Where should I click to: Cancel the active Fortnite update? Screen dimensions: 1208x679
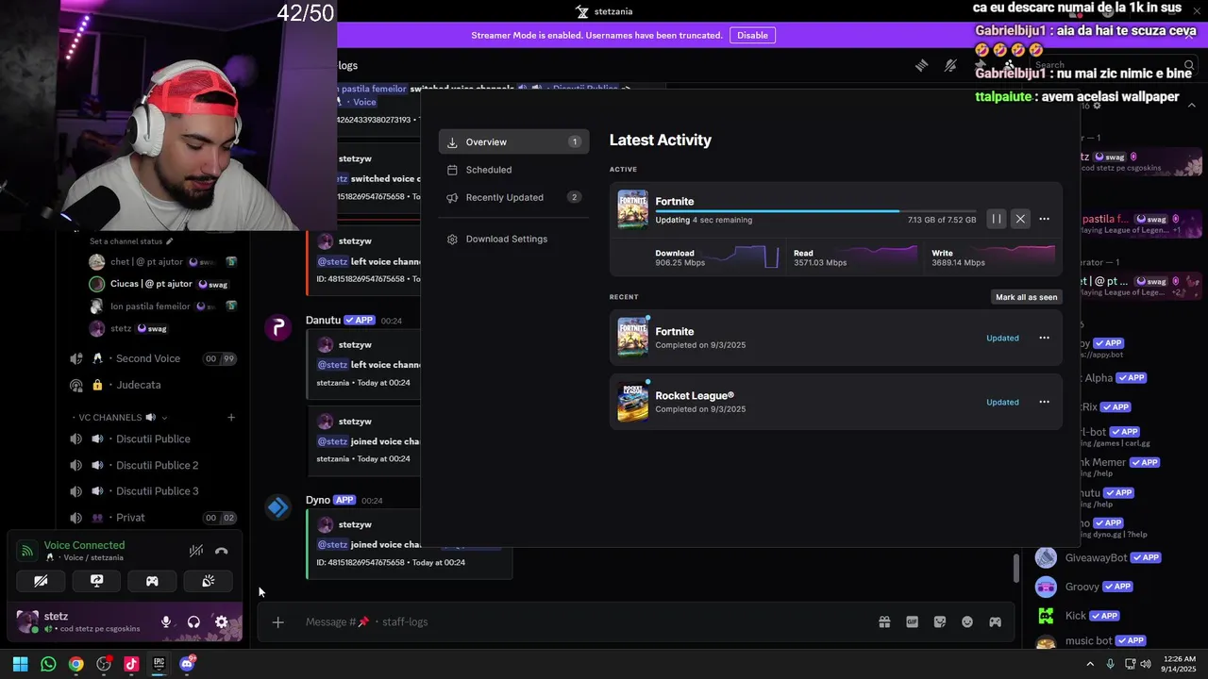(x=1020, y=219)
